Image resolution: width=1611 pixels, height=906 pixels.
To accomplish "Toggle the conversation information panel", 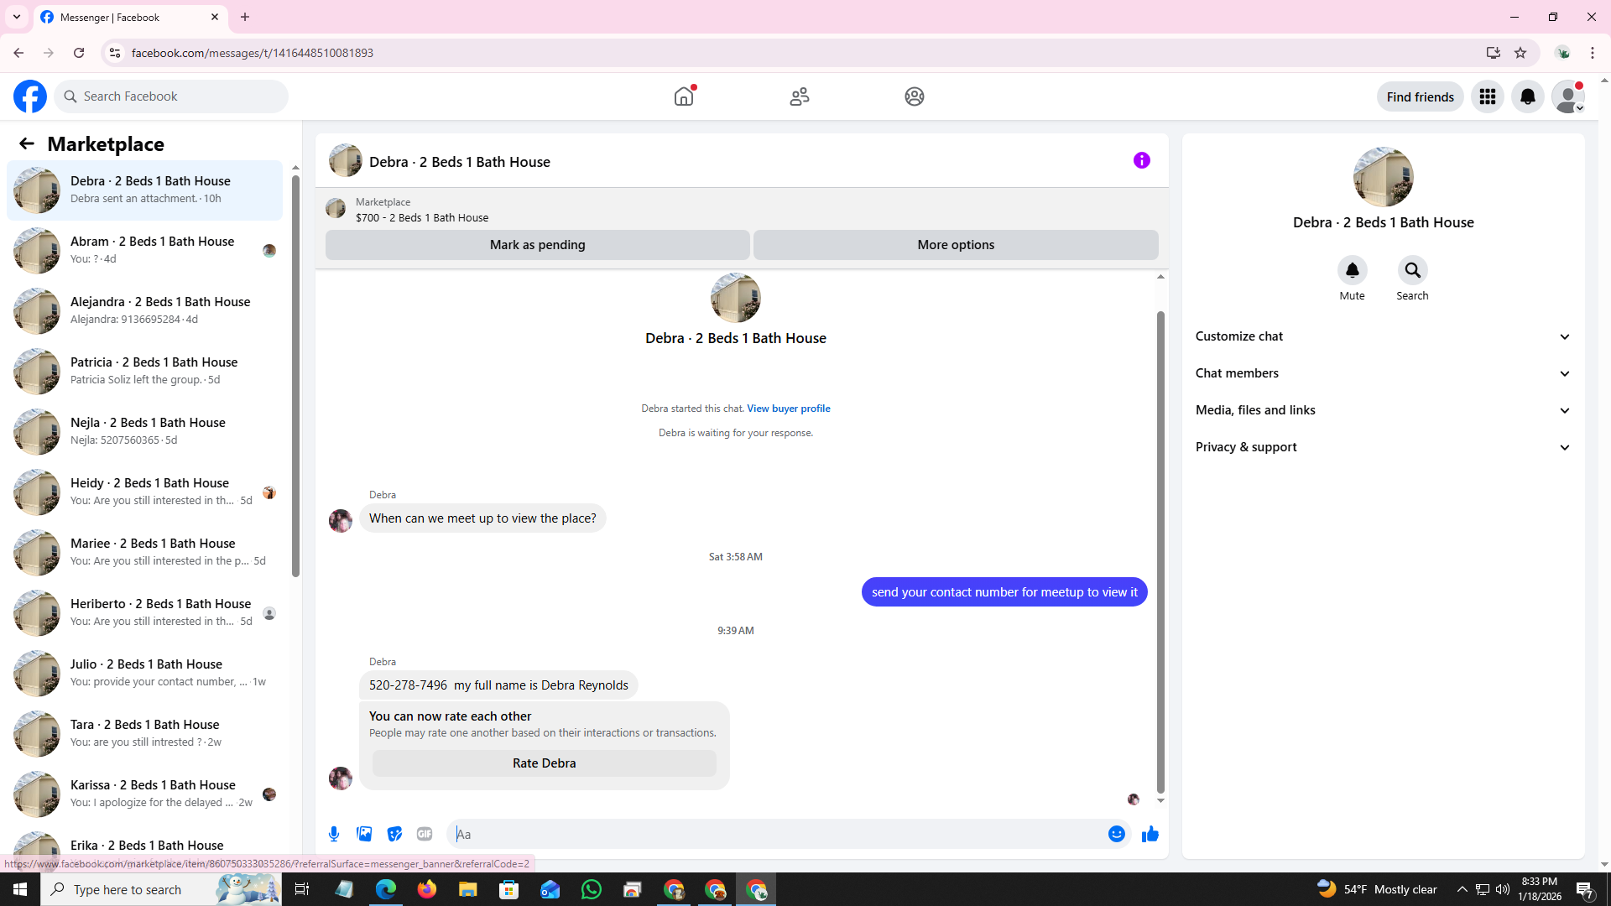I will [1141, 160].
